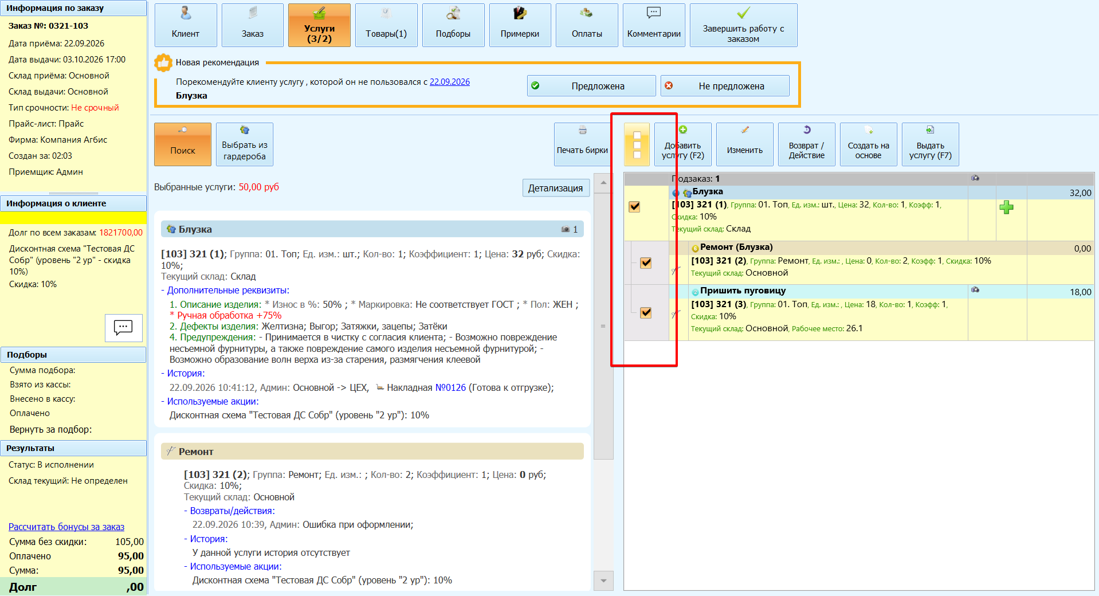Image resolution: width=1099 pixels, height=596 pixels.
Task: Open the speech-bubble comment button under client discount
Action: click(x=124, y=328)
